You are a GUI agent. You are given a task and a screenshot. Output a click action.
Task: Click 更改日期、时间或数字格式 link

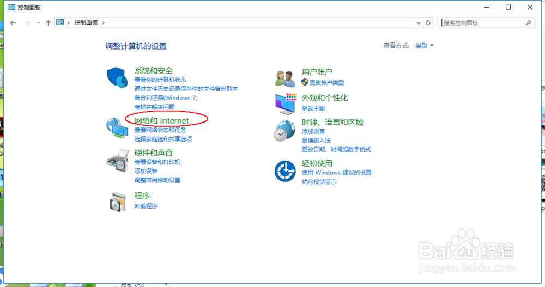336,149
